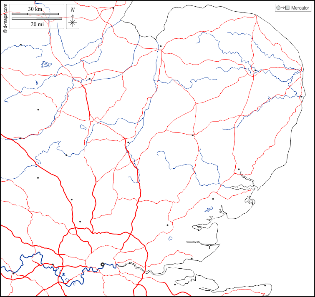Click the 20 mi scale label
The image size is (315, 297).
37,24
